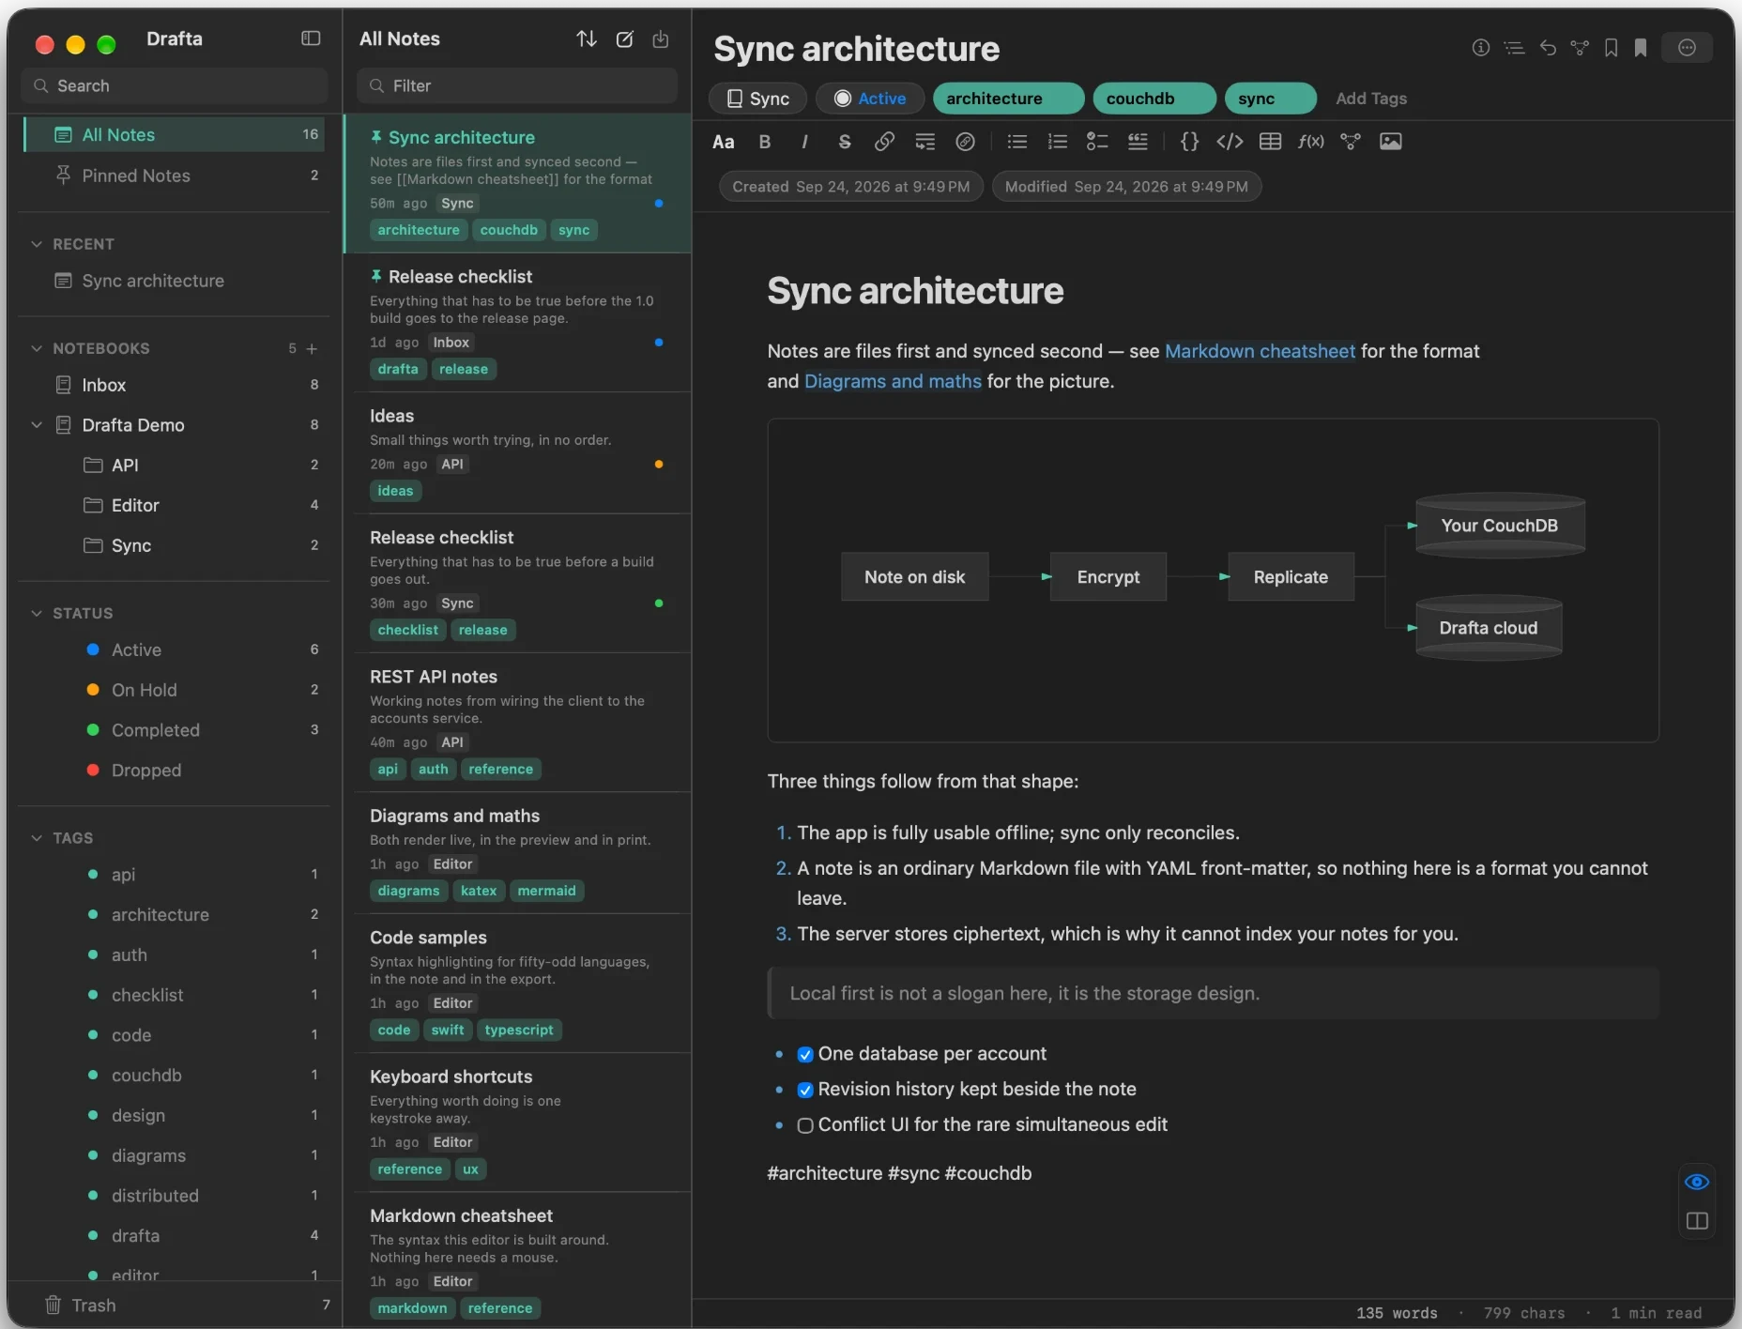Screen dimensions: 1742x1329
Task: Open the more options ellipsis button
Action: 1687,48
